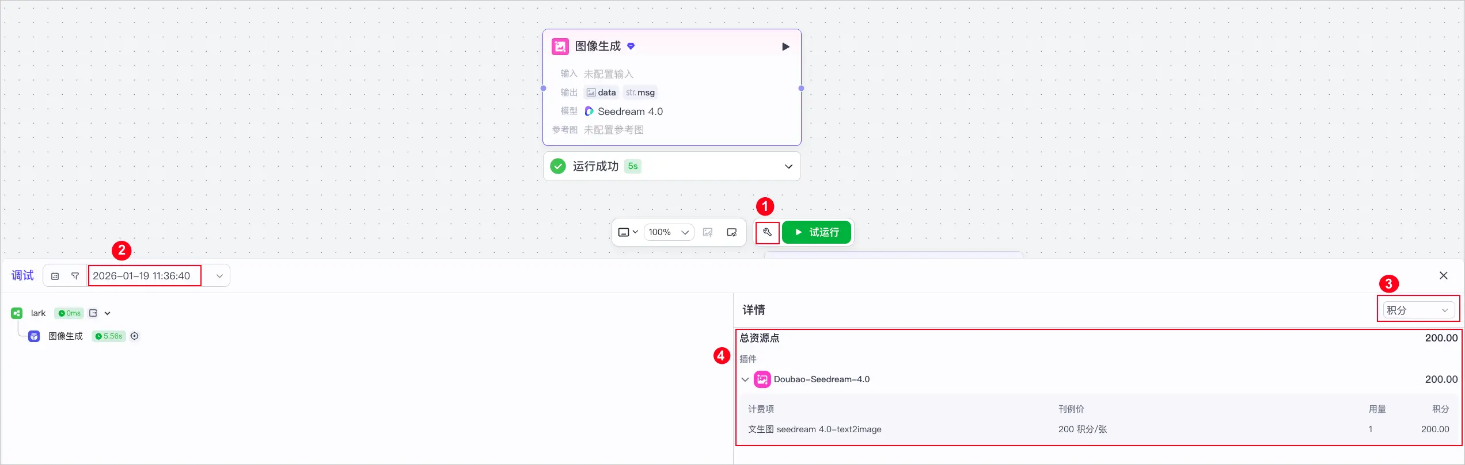
Task: Open the debug wrench tool
Action: [x=767, y=232]
